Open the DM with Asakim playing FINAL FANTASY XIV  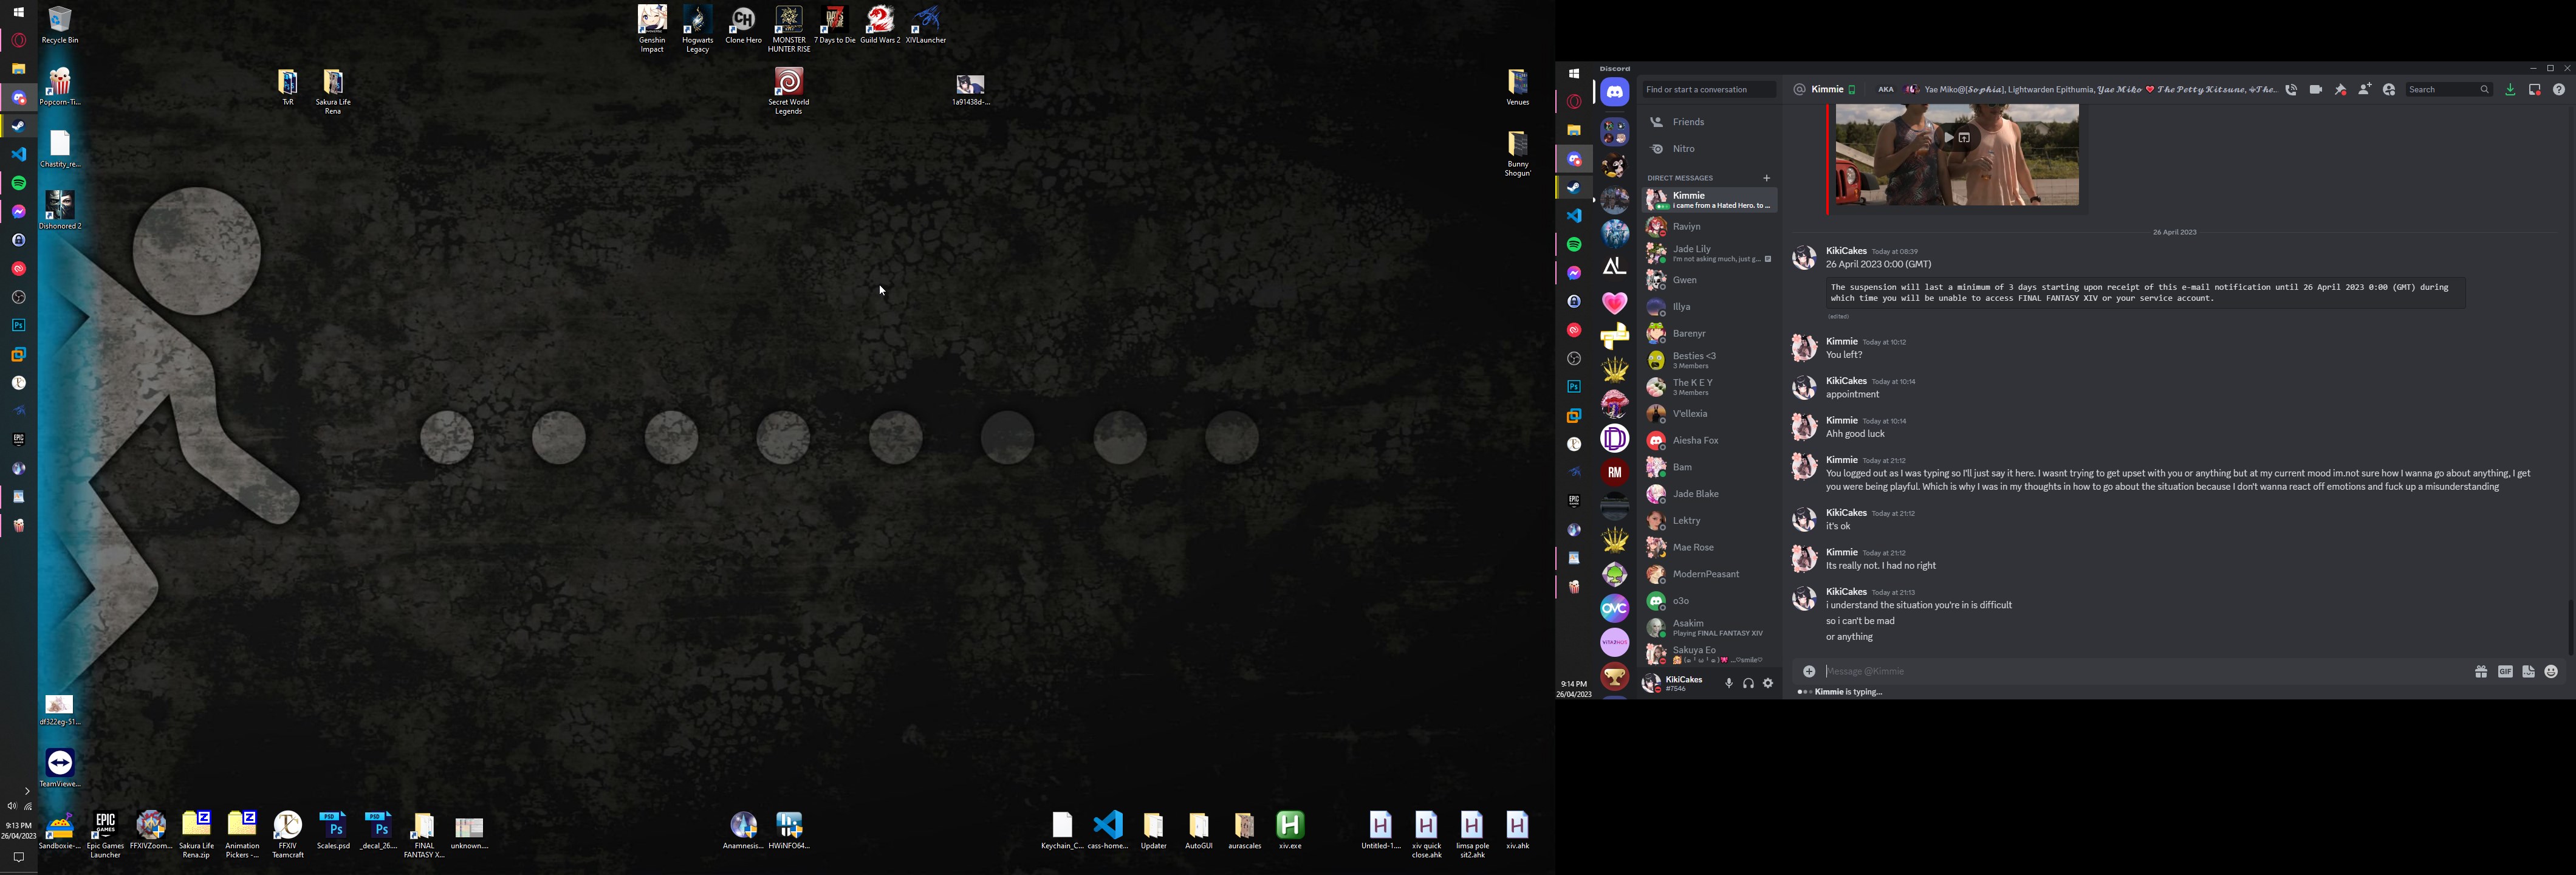(1708, 628)
